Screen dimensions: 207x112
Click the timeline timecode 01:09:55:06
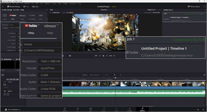(12, 79)
